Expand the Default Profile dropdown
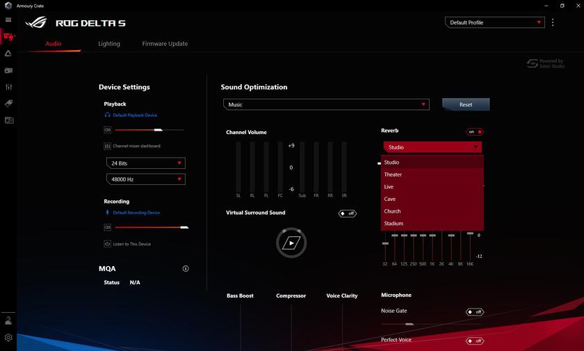The image size is (584, 351). tap(494, 22)
